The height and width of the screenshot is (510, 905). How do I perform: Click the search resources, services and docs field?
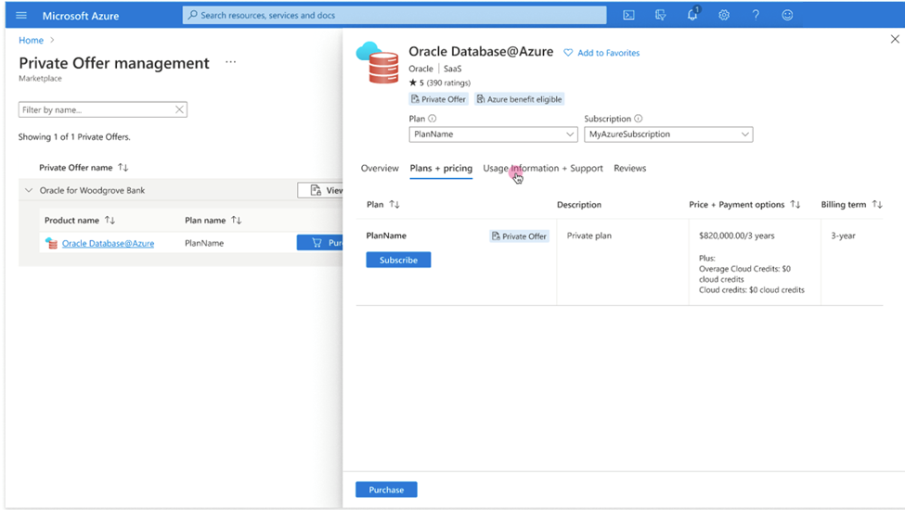(x=394, y=16)
